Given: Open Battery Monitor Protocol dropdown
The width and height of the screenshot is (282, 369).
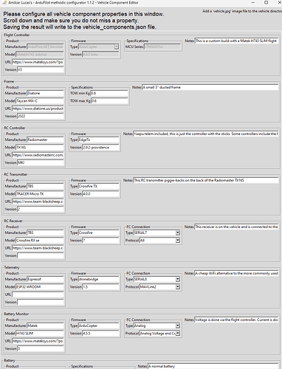Looking at the screenshot, I should click(178, 334).
